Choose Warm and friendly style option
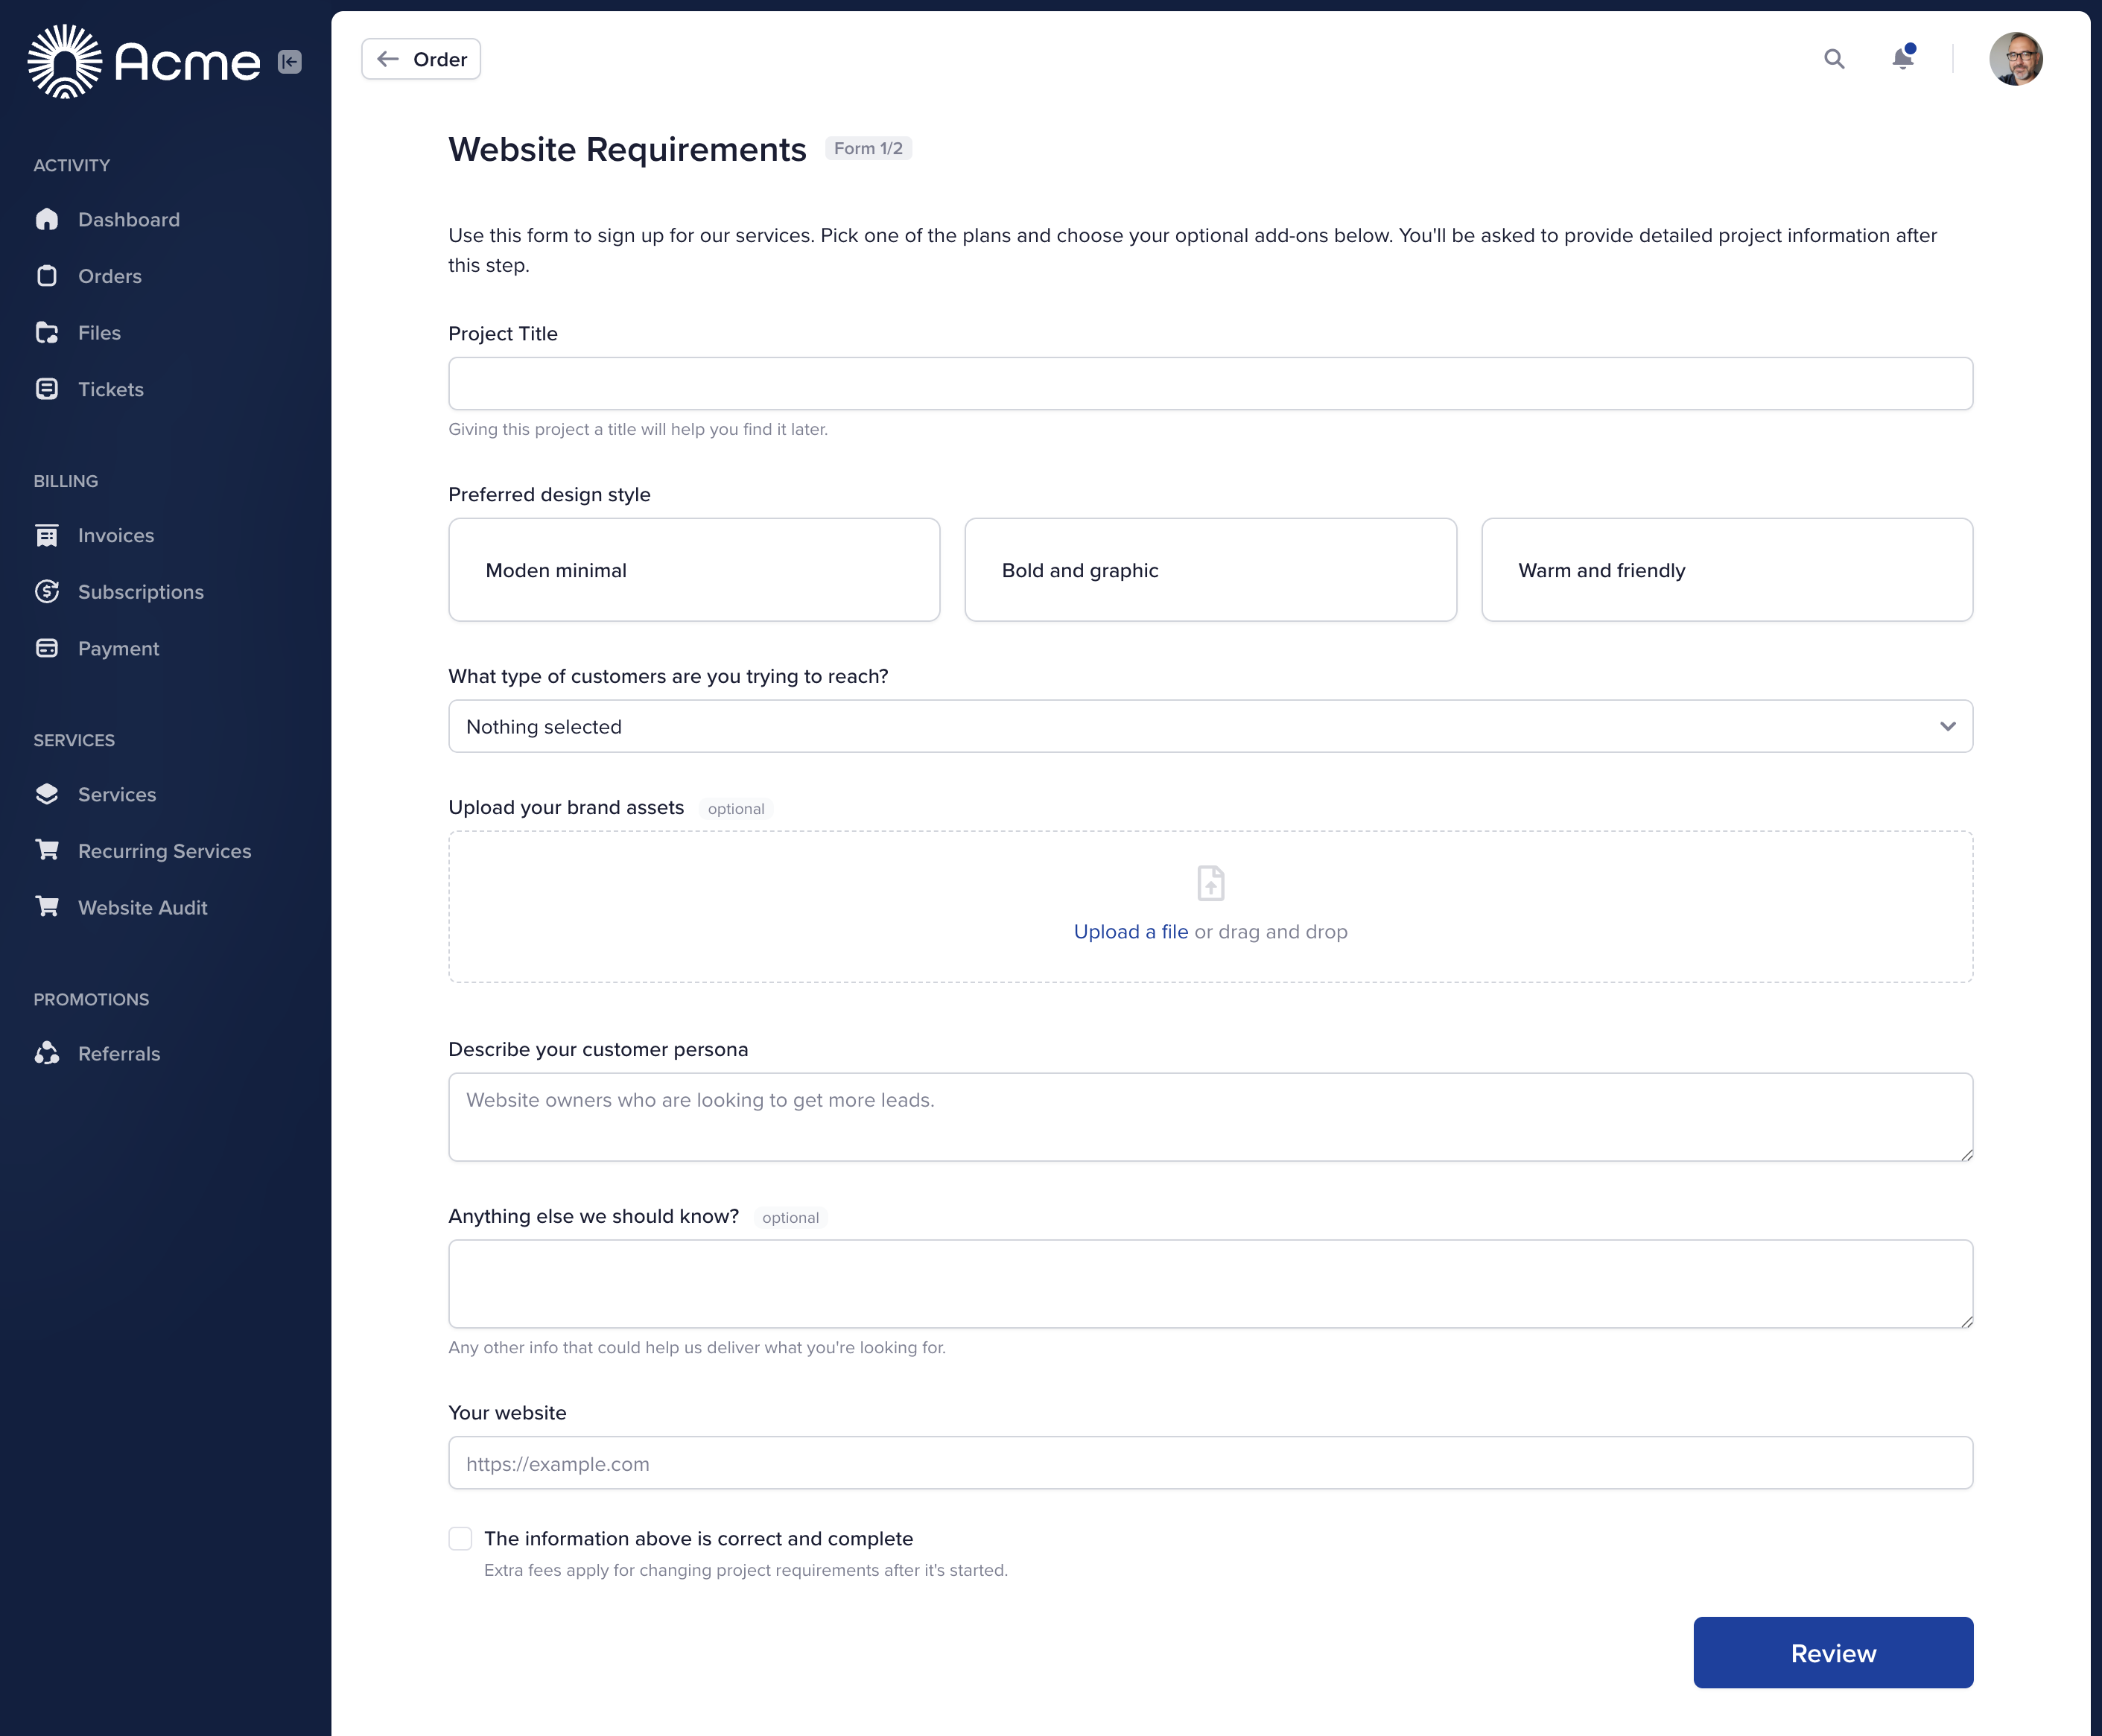This screenshot has width=2102, height=1736. (1727, 570)
